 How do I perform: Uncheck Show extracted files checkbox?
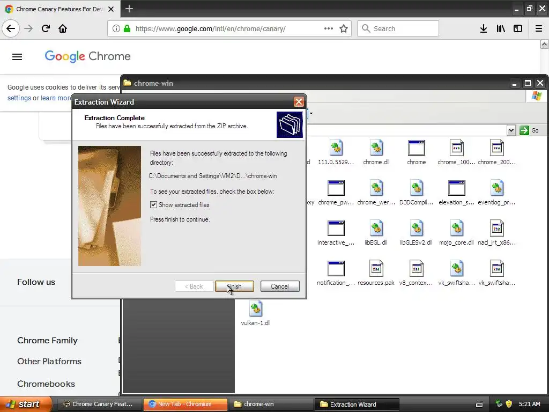pyautogui.click(x=153, y=204)
